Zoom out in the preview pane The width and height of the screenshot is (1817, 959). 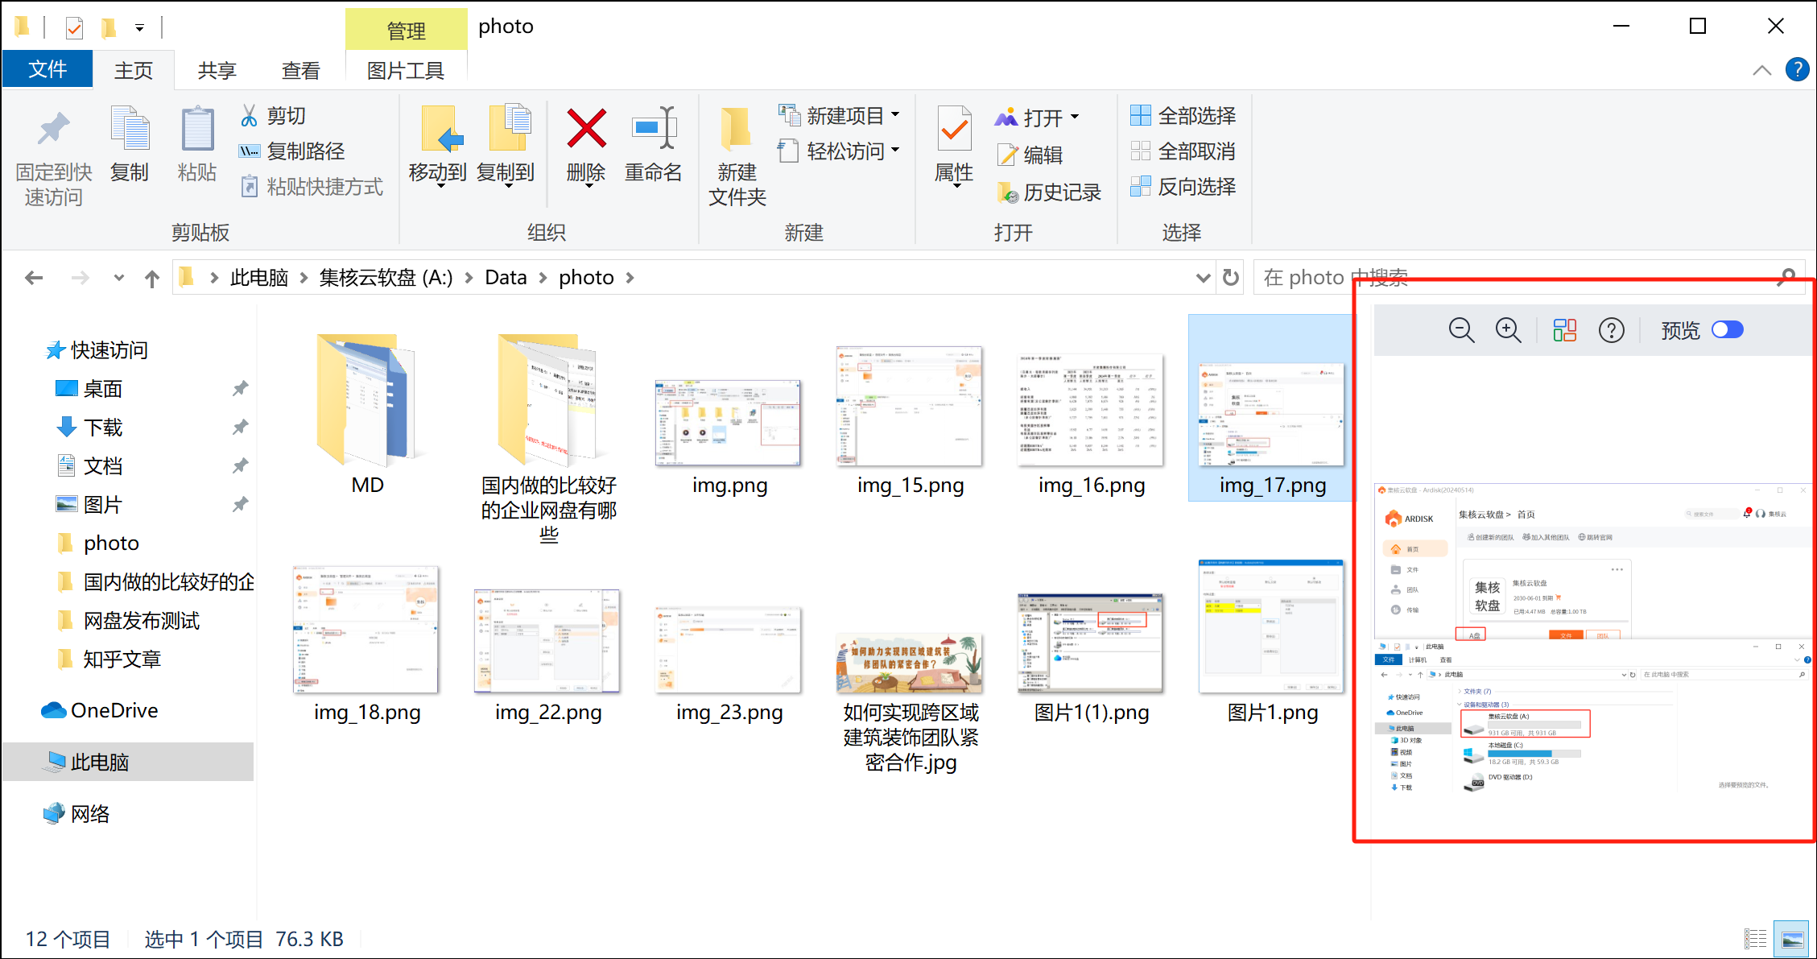click(1461, 330)
